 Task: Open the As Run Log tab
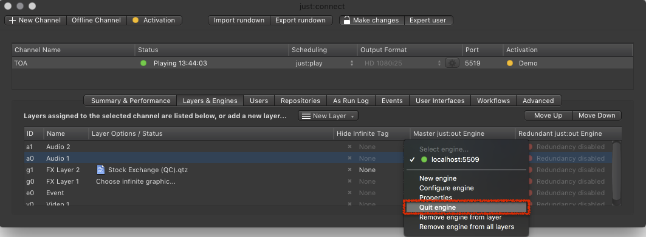click(x=351, y=101)
